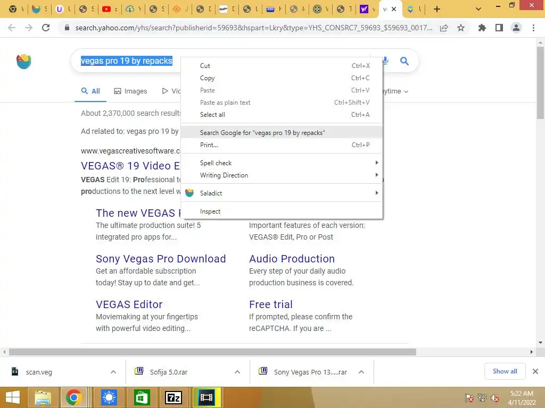Close the downloads bar
545x408 pixels.
coord(535,371)
